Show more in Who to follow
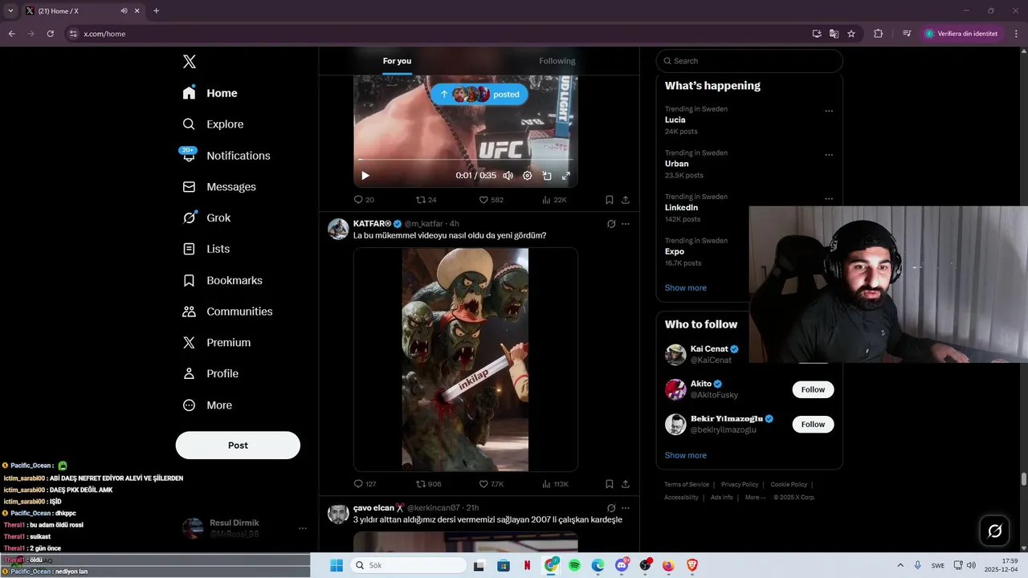This screenshot has height=578, width=1028. [x=686, y=455]
